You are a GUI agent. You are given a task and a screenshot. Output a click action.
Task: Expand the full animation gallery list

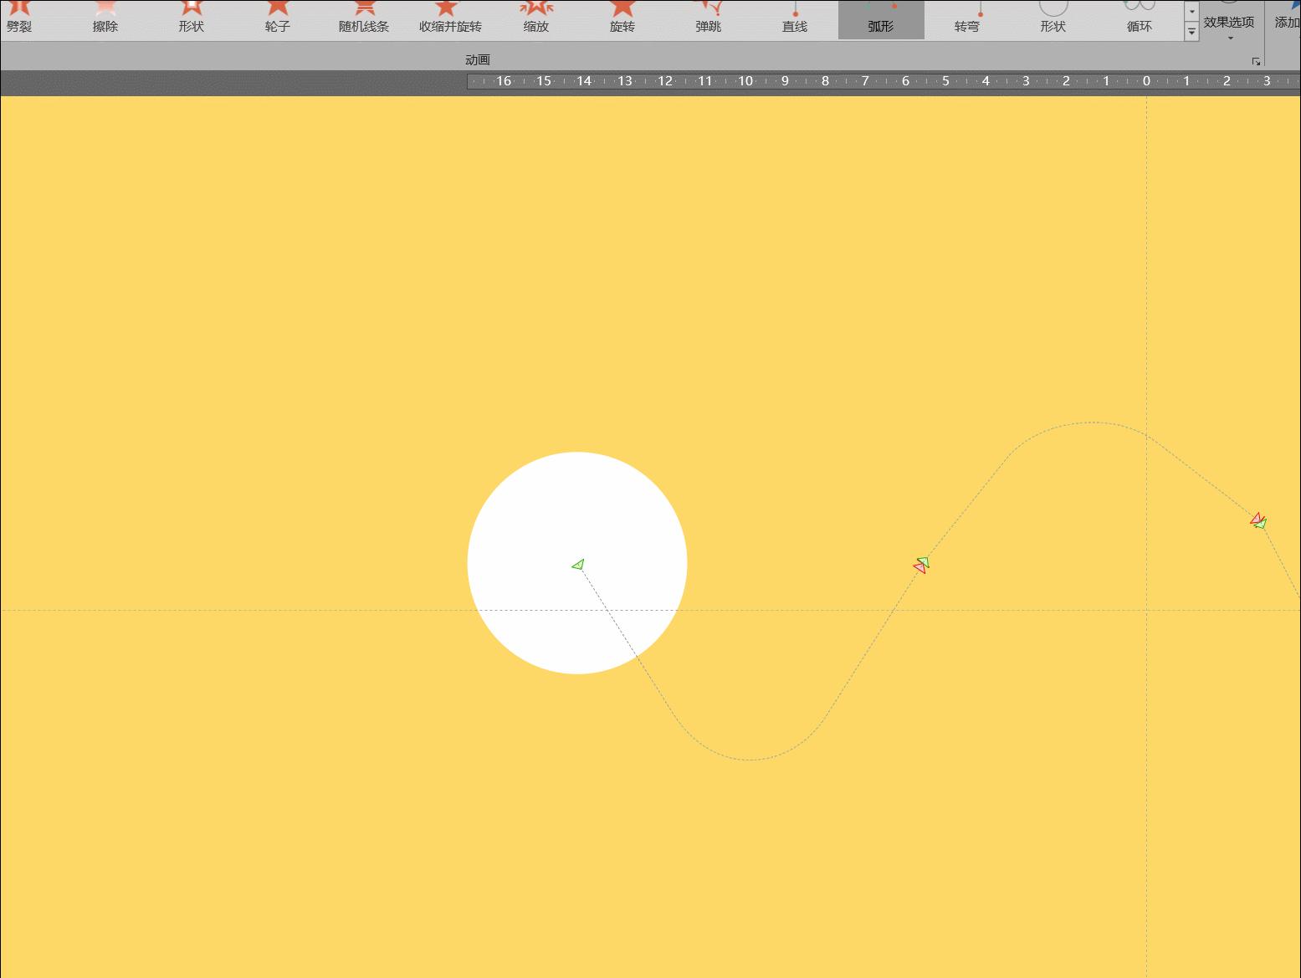[1191, 32]
